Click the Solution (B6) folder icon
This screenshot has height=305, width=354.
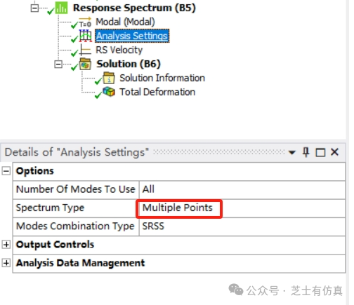(85, 64)
